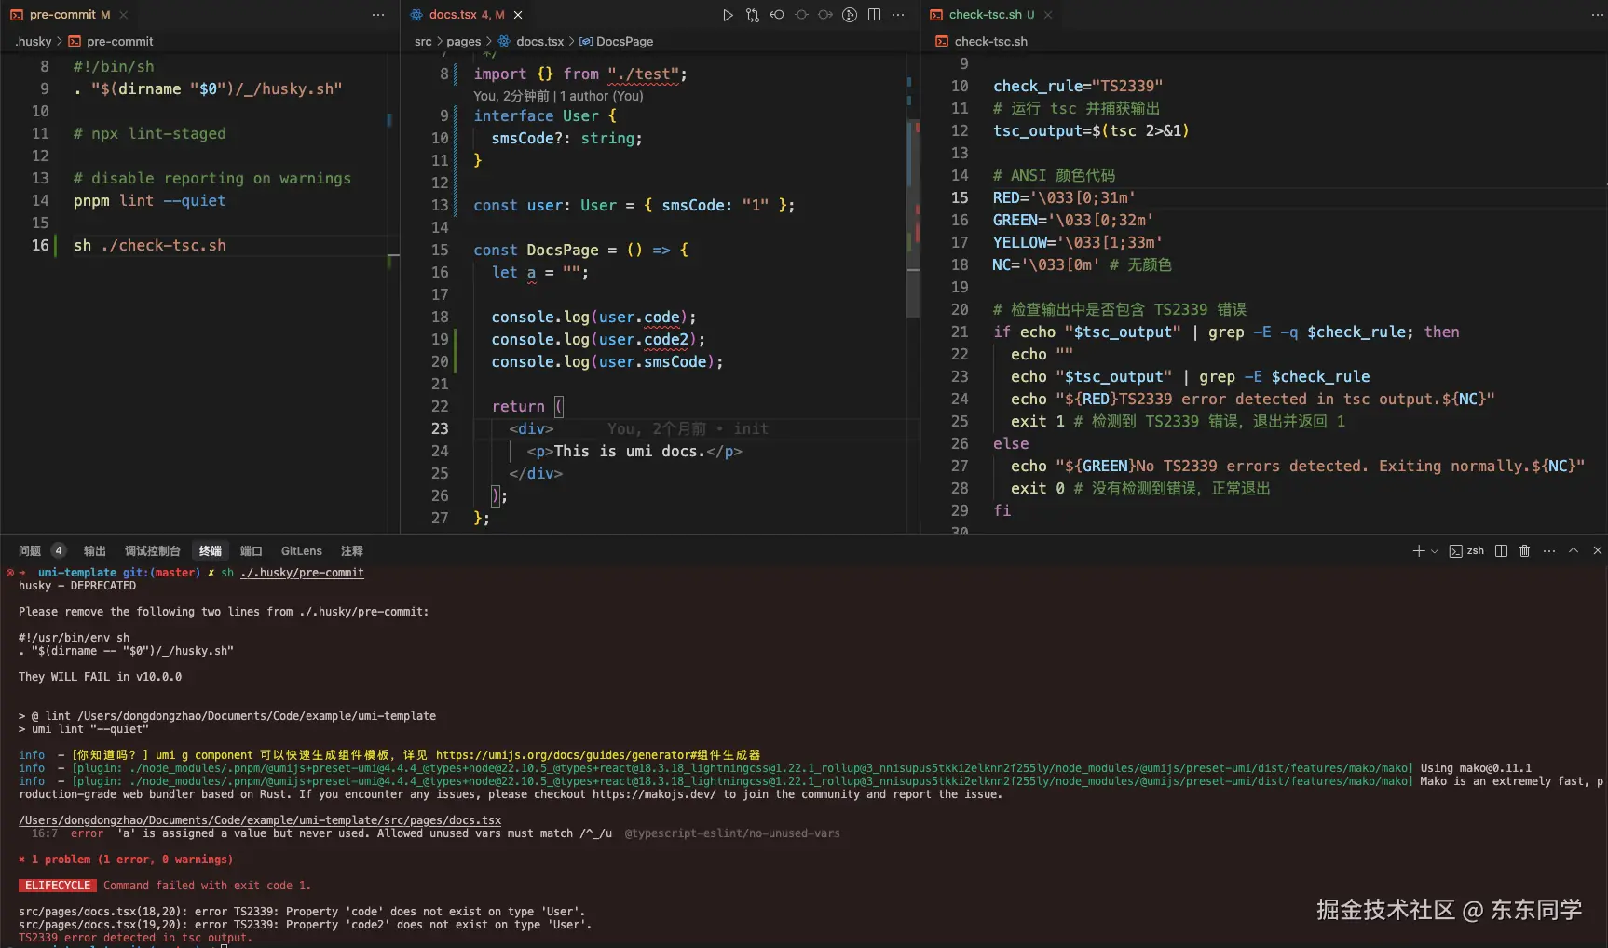The height and width of the screenshot is (948, 1608).
Task: Run the docs.tsx file with play icon
Action: point(728,15)
